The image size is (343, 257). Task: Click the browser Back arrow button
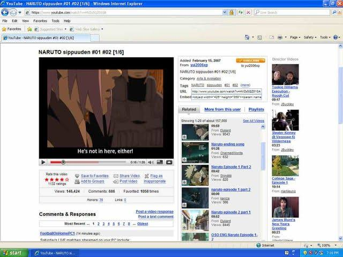click(x=5, y=12)
